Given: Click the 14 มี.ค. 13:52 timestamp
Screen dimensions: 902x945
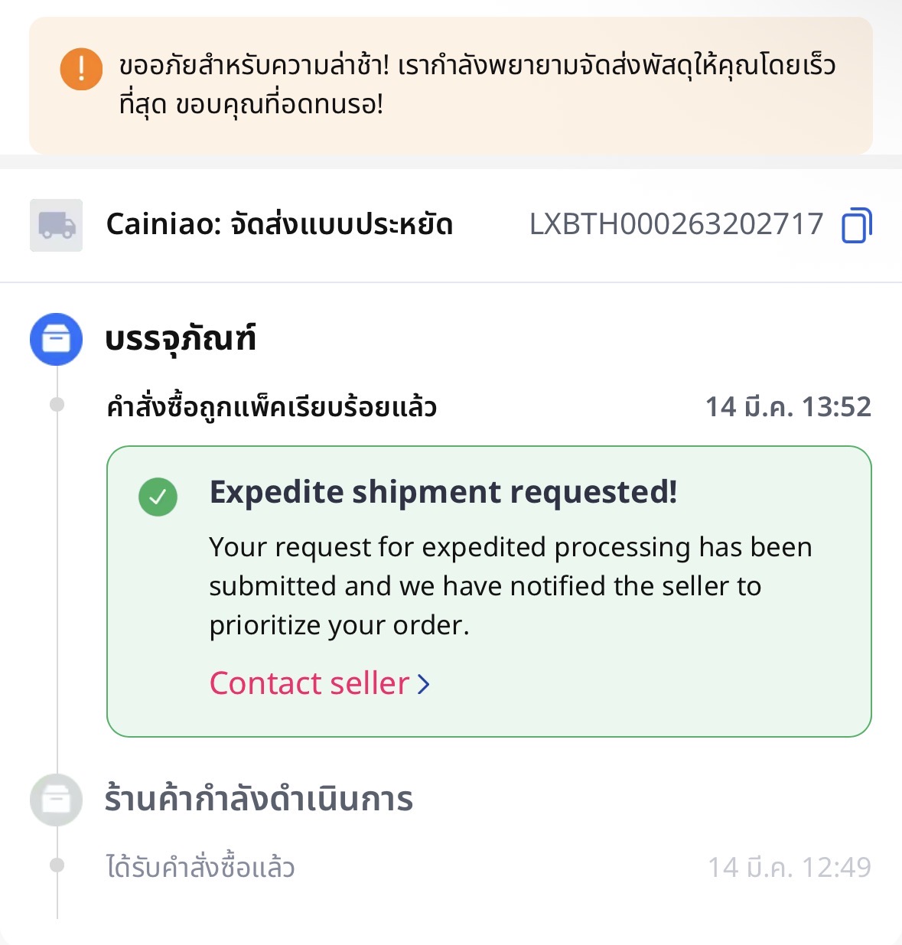Looking at the screenshot, I should pyautogui.click(x=788, y=406).
